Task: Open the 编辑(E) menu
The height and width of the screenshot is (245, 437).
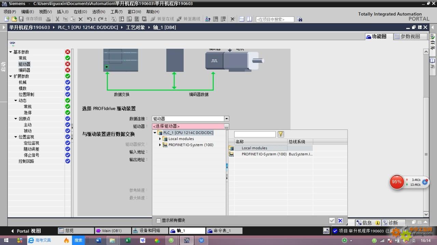Action: tap(28, 12)
